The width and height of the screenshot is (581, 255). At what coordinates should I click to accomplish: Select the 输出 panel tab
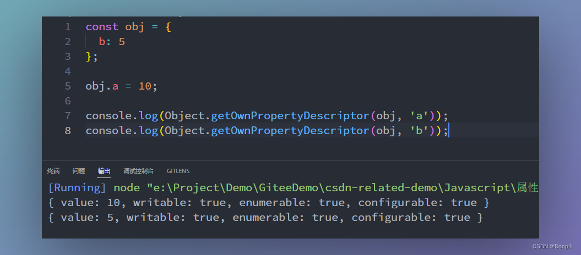pos(104,171)
